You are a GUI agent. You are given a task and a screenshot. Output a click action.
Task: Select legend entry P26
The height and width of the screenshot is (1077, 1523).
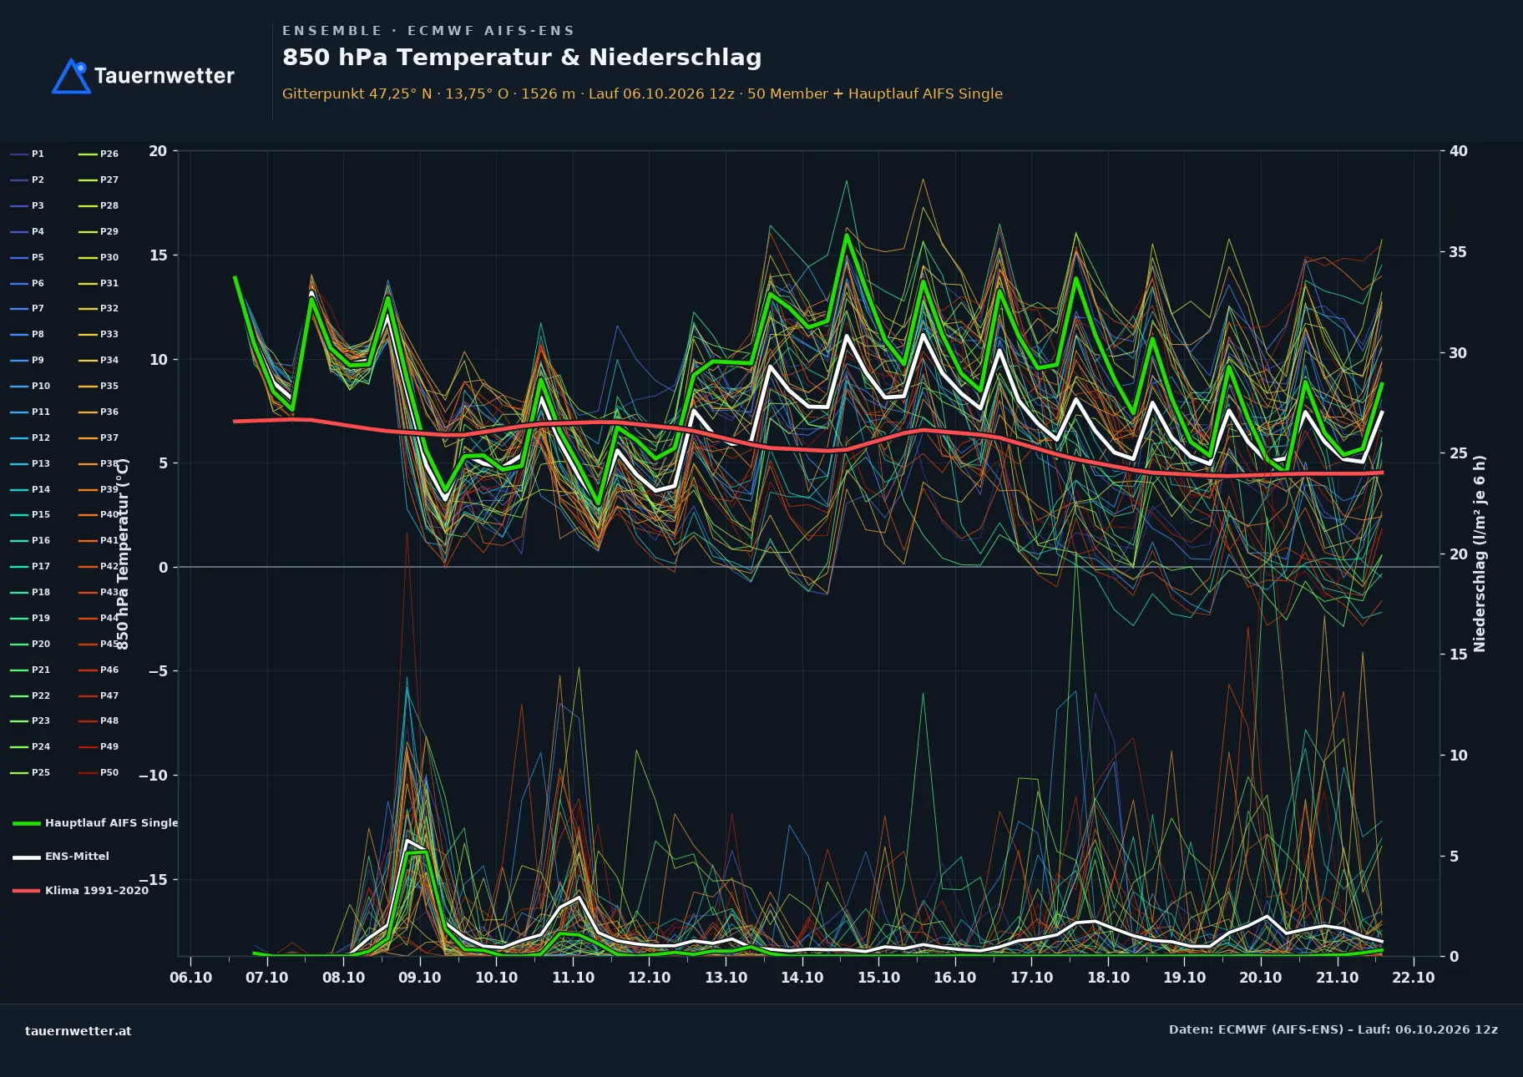point(99,154)
